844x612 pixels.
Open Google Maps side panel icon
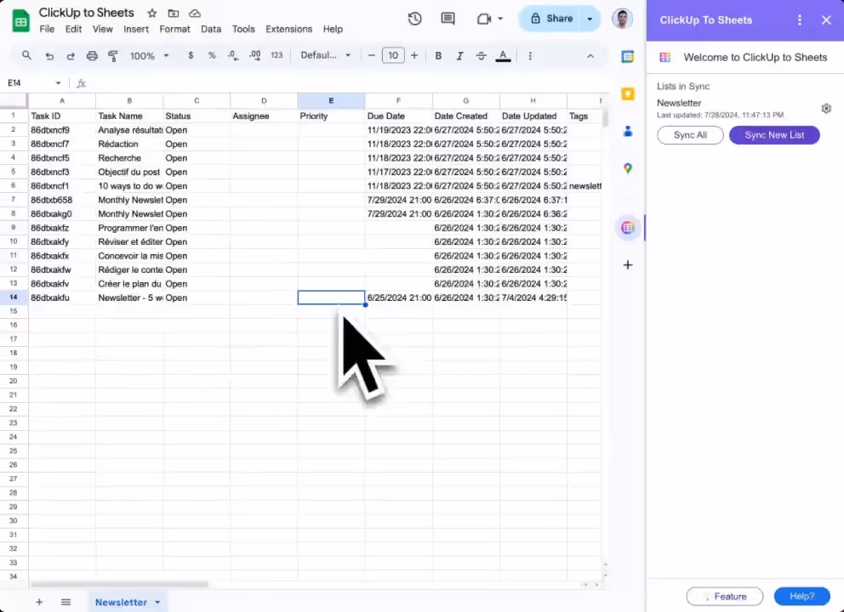coord(628,168)
